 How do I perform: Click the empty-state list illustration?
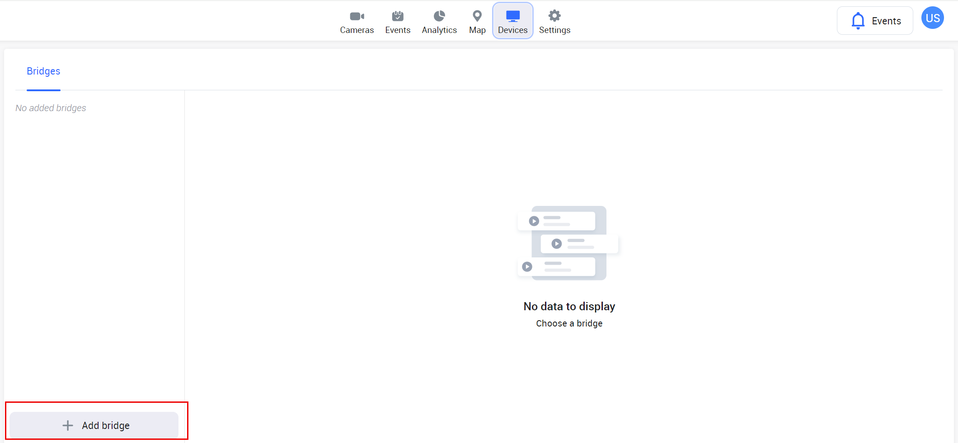pos(568,243)
